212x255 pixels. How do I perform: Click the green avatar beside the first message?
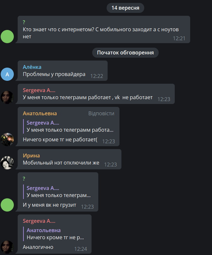[x=7, y=36]
